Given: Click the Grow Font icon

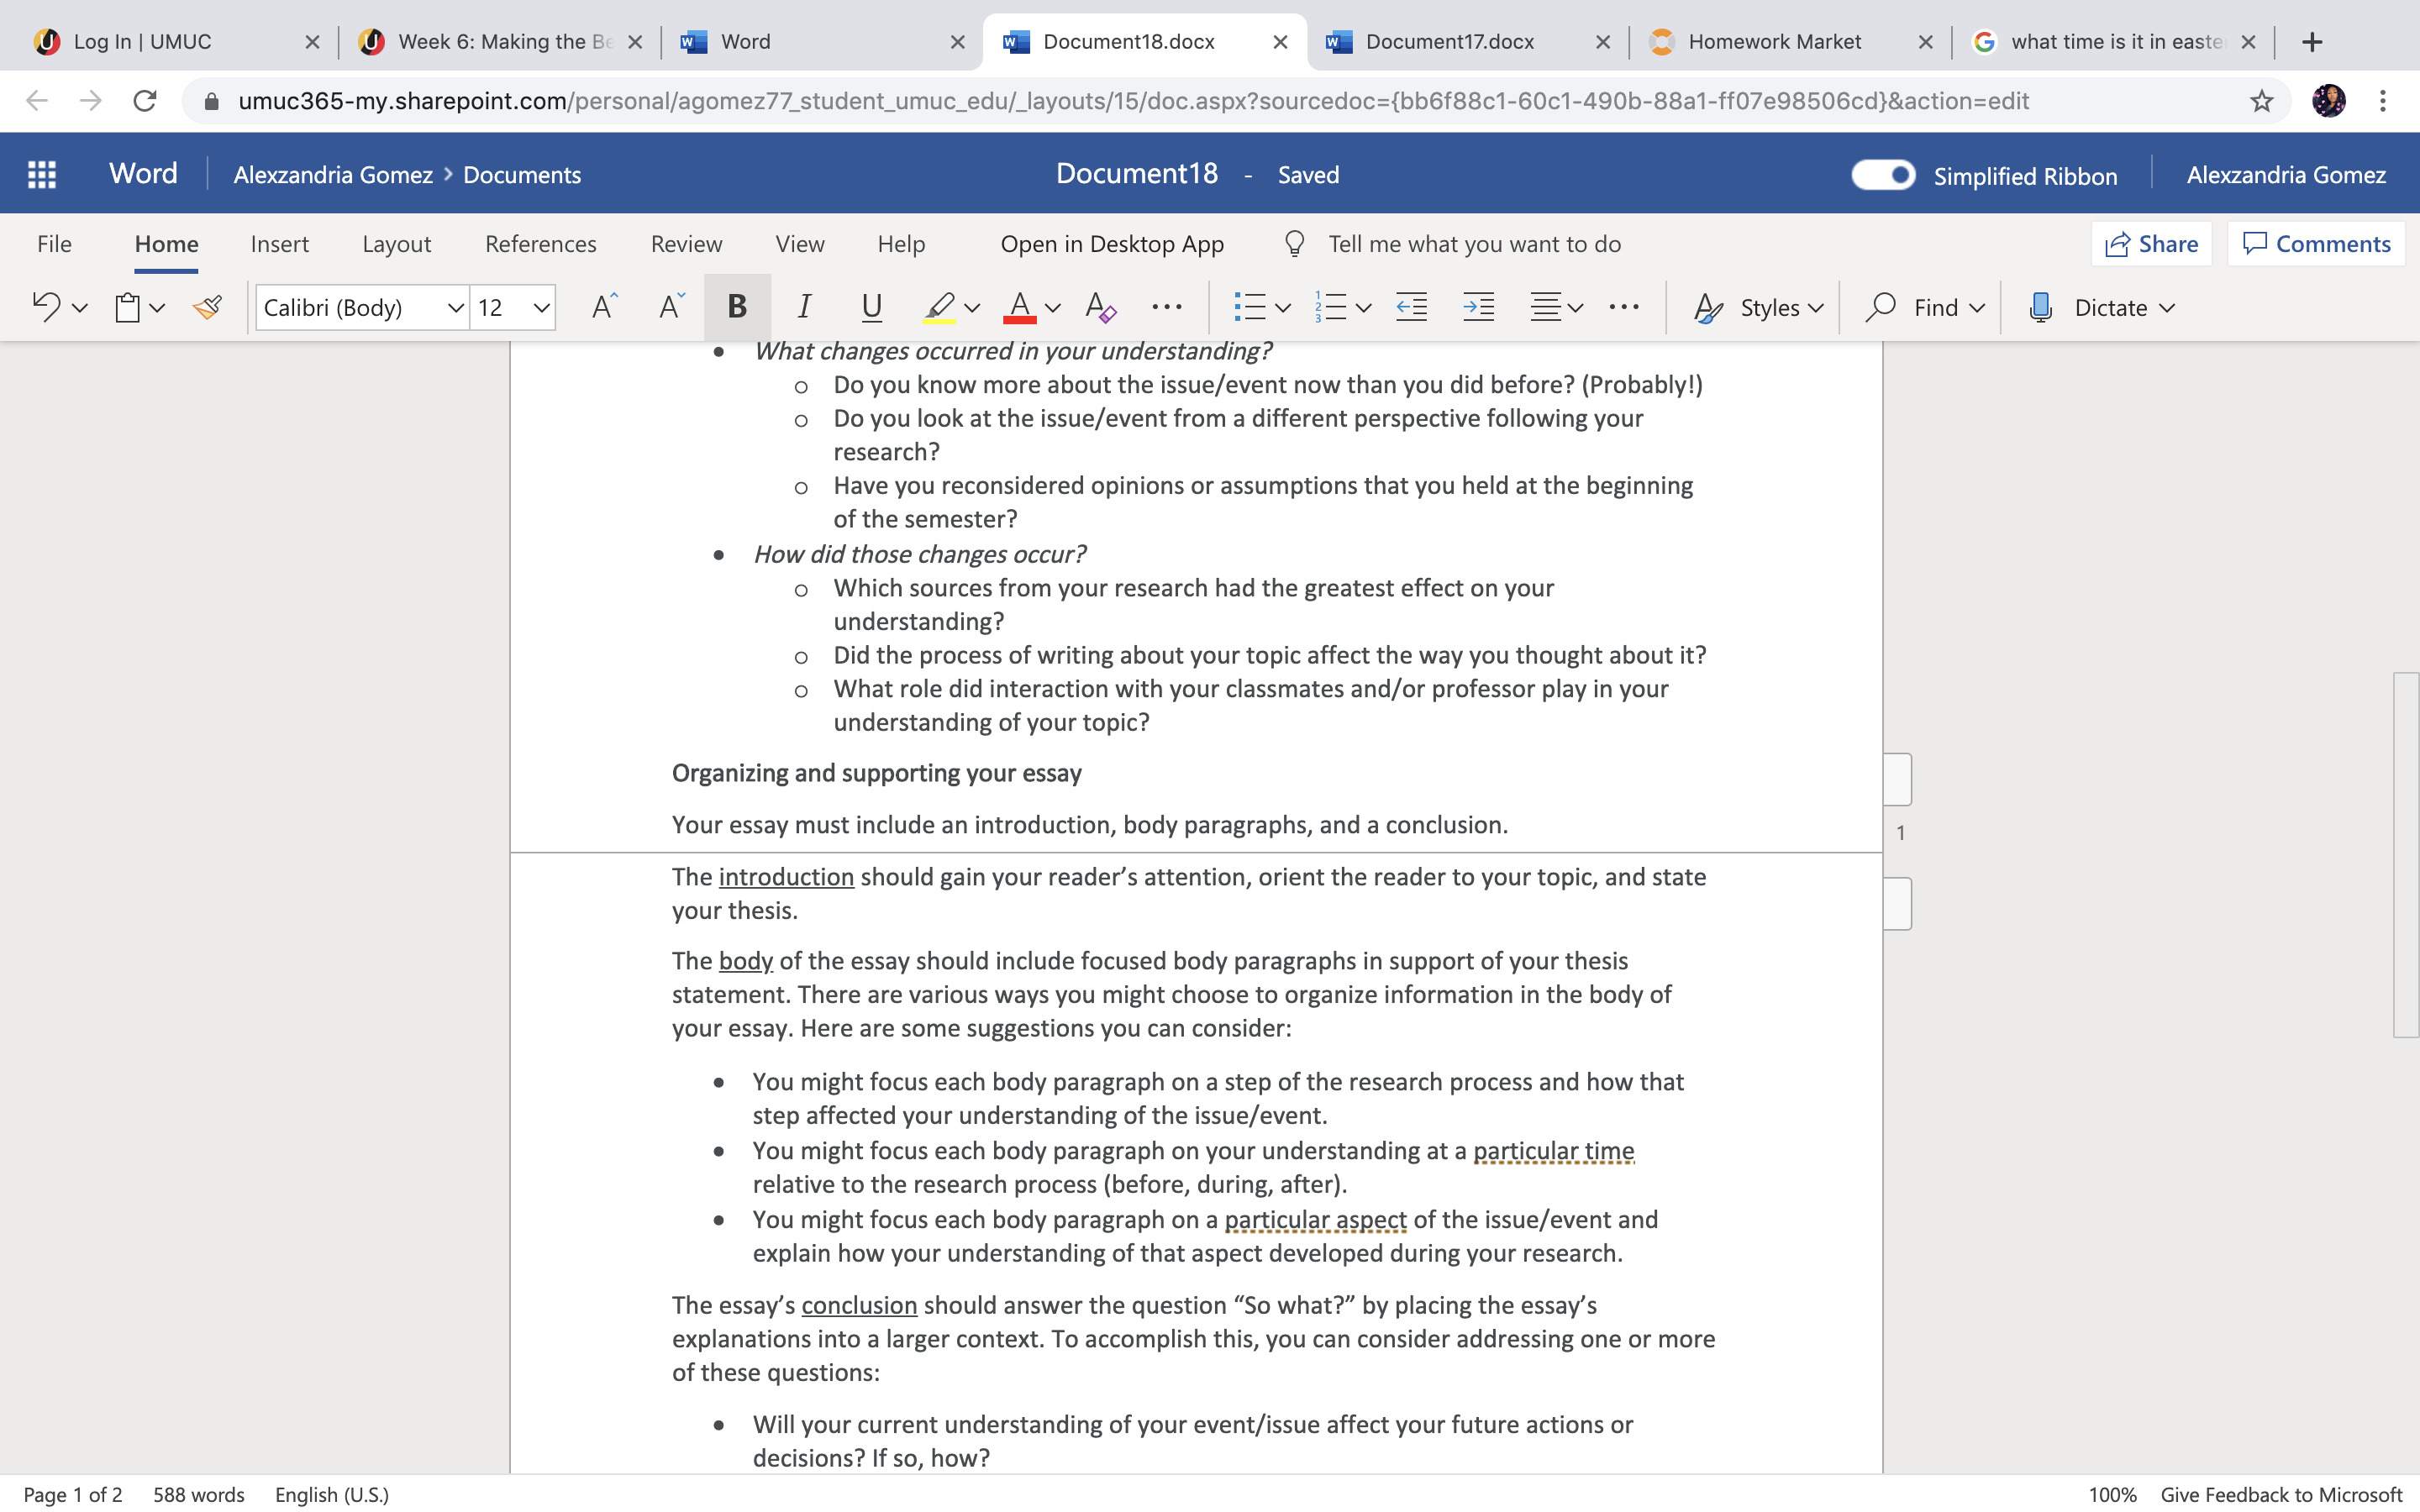Looking at the screenshot, I should 604,307.
